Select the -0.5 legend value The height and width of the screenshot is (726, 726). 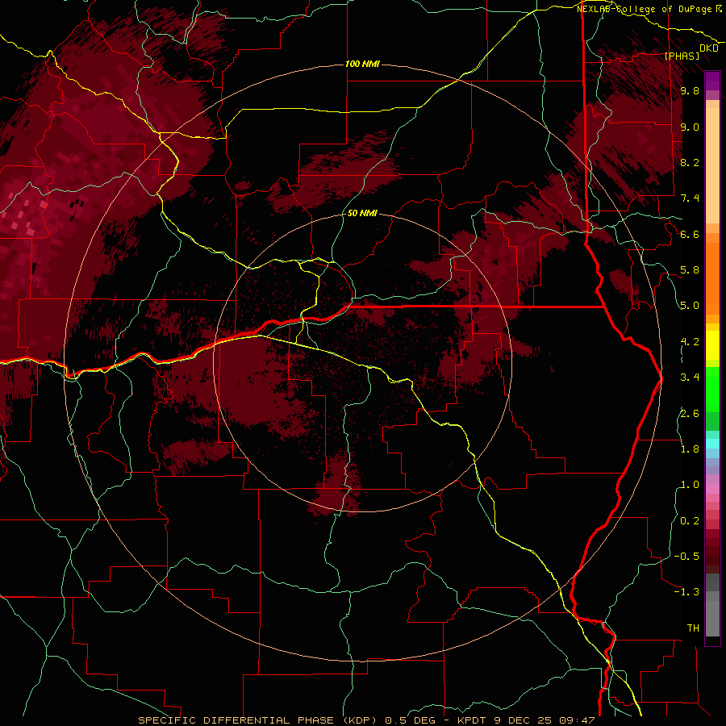click(x=686, y=557)
